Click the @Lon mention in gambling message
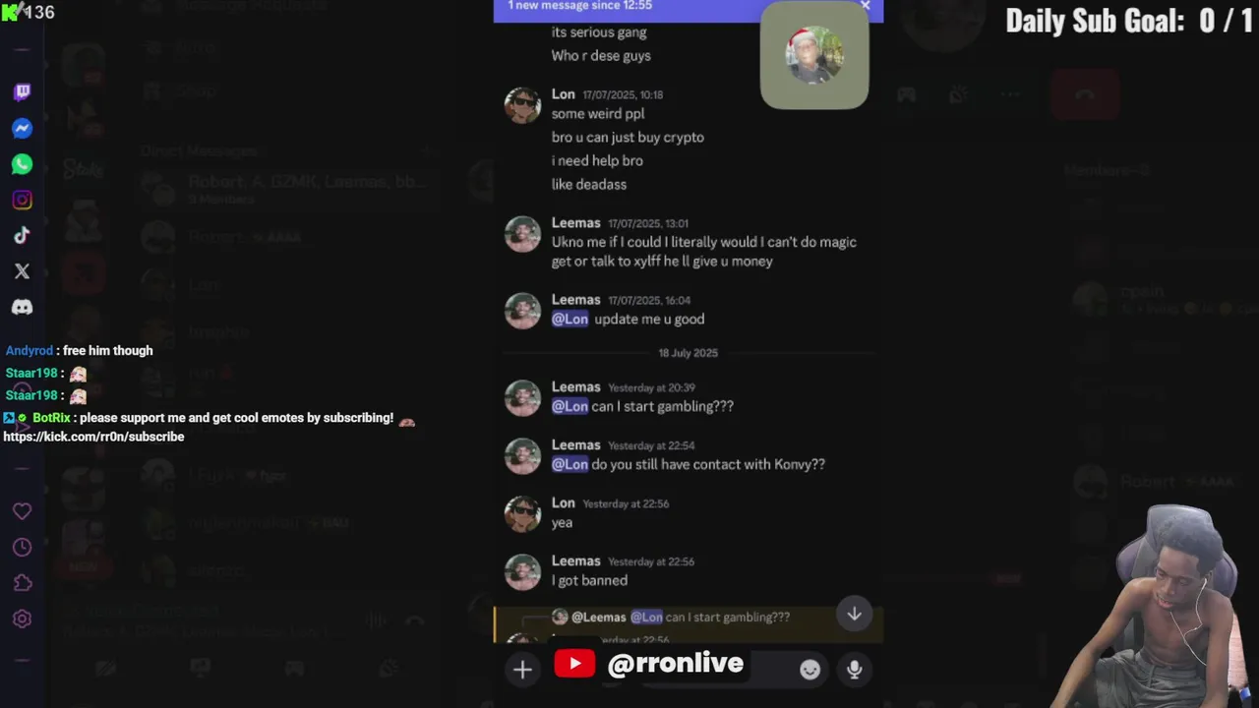 pyautogui.click(x=570, y=406)
